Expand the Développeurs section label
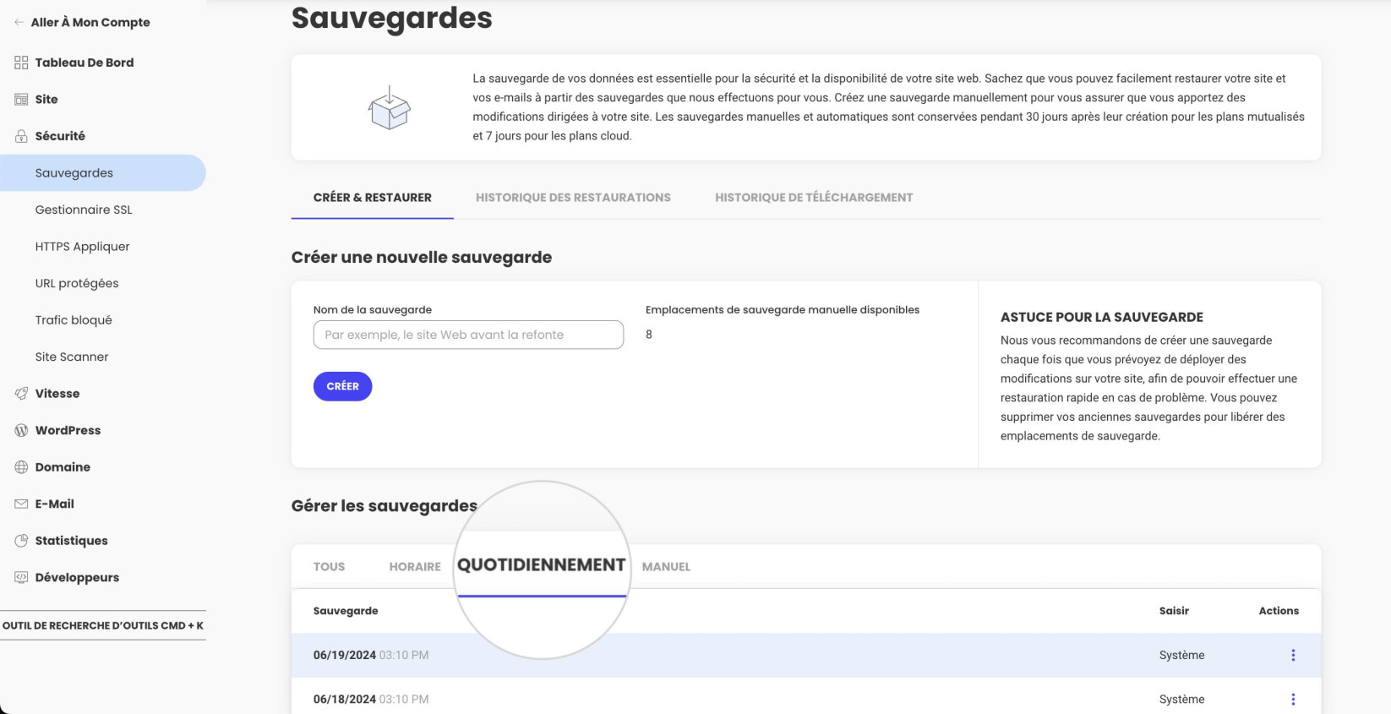The width and height of the screenshot is (1391, 714). click(77, 577)
